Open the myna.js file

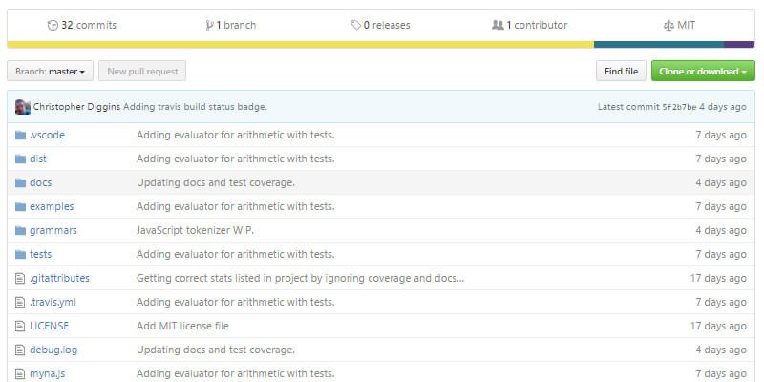(x=48, y=373)
